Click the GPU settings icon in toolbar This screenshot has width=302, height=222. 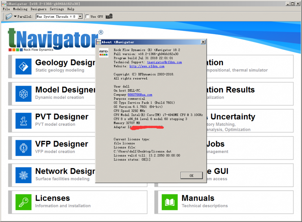point(109,16)
